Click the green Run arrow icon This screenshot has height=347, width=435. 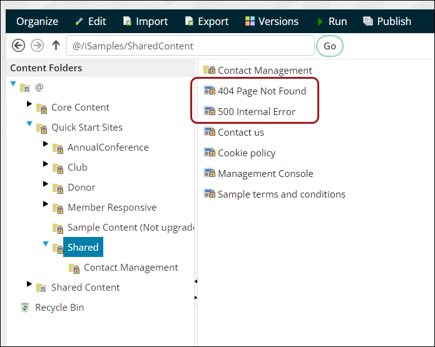[x=320, y=22]
